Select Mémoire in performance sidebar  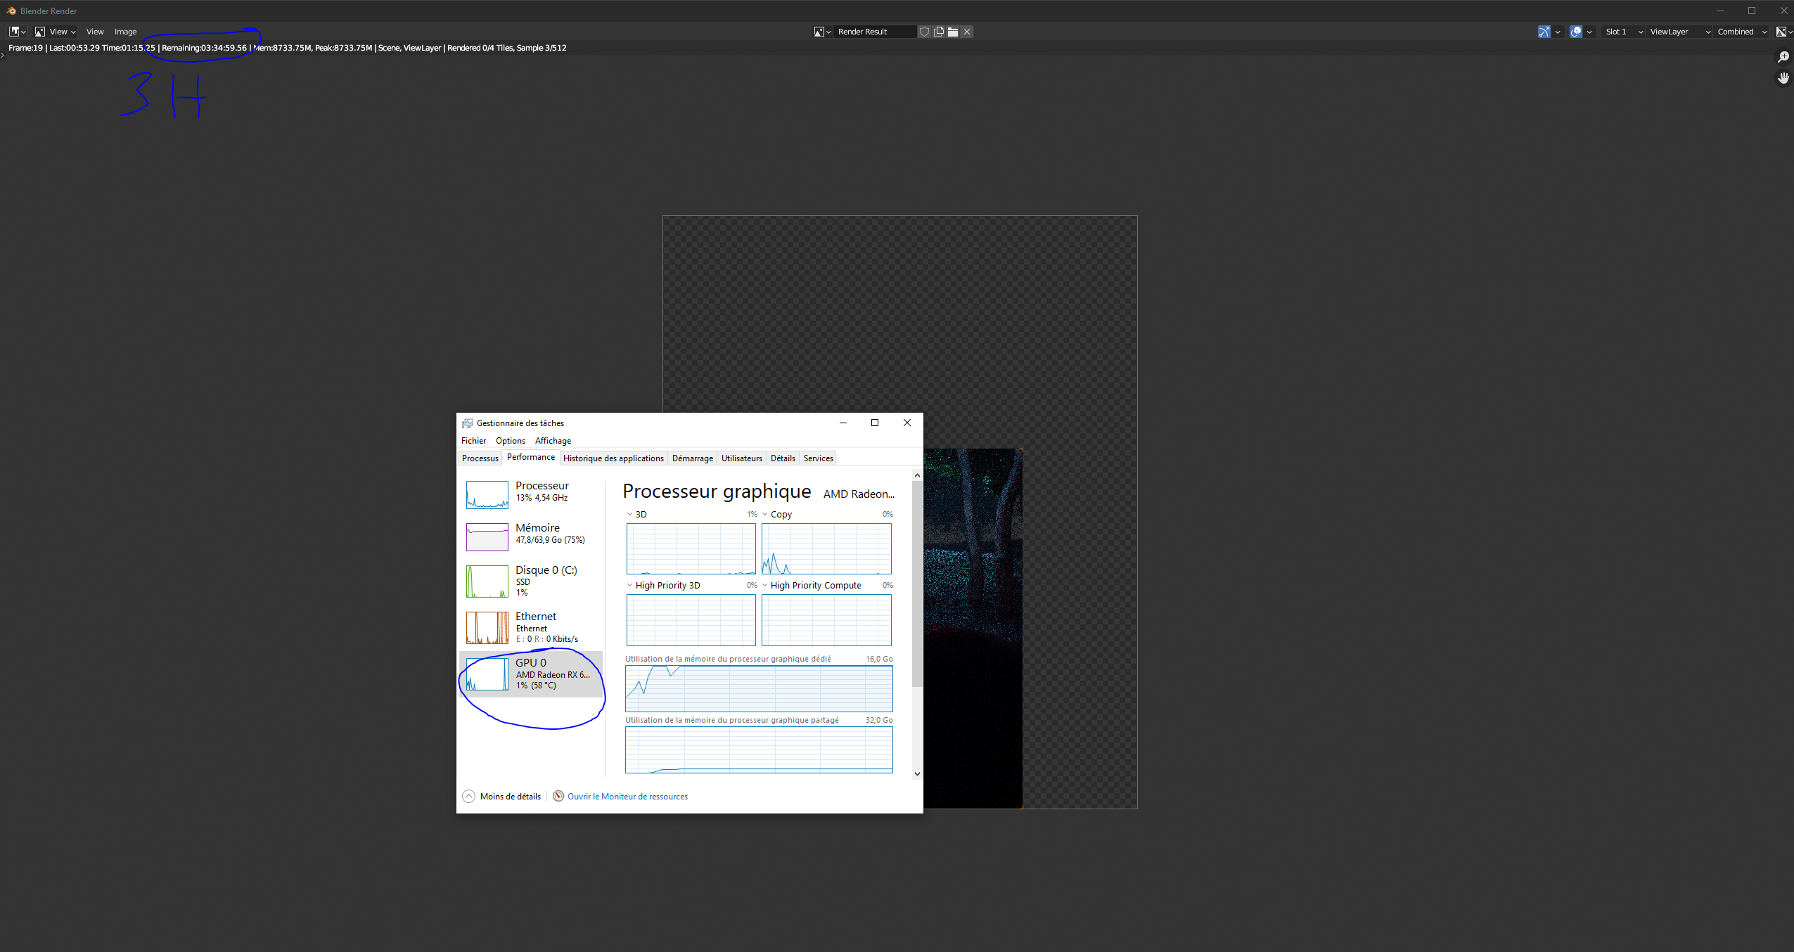coord(532,536)
